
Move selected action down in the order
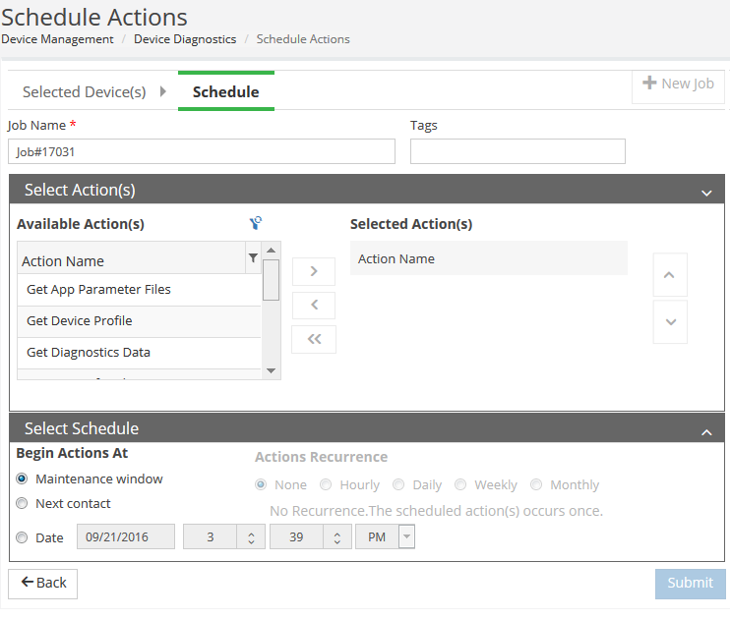tap(670, 322)
